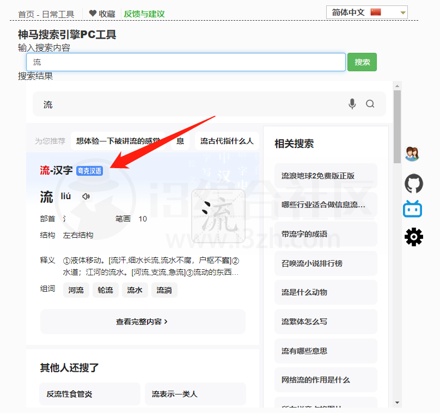Click the magnifier search icon
Viewport: 440px width, 413px height.
point(370,104)
